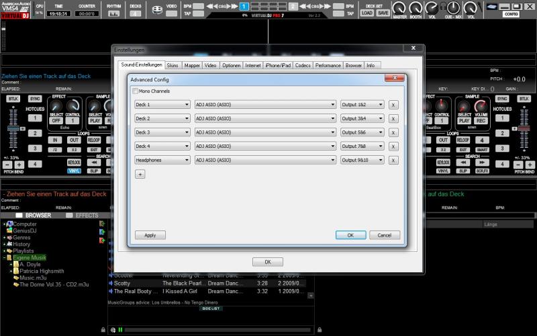537x336 pixels.
Task: Open the Headphones source dropdown
Action: click(x=162, y=160)
